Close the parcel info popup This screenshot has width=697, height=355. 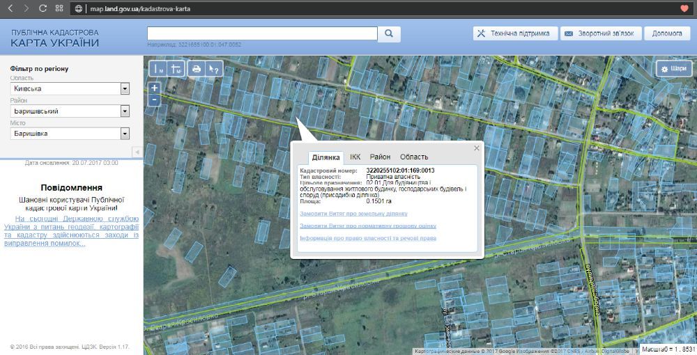click(477, 148)
